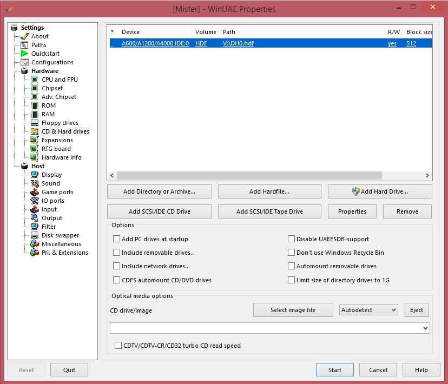
Task: Select Miscellaneous in tree
Action: (x=62, y=244)
